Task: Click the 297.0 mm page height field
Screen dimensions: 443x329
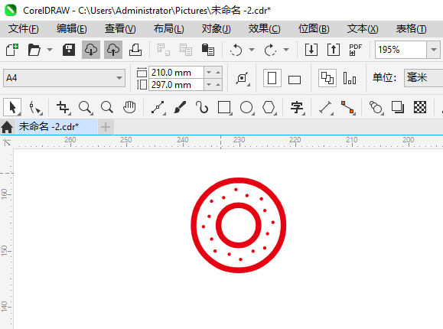Action: pos(176,84)
